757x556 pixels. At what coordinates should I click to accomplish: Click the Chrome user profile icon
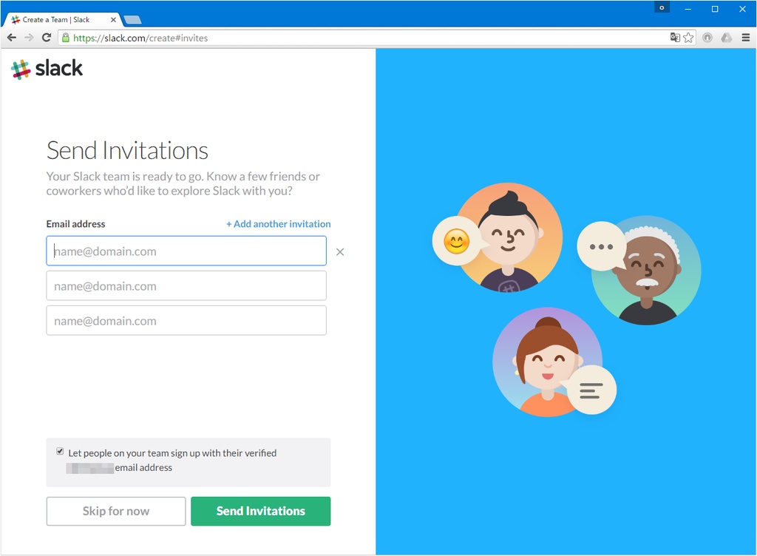[x=662, y=7]
